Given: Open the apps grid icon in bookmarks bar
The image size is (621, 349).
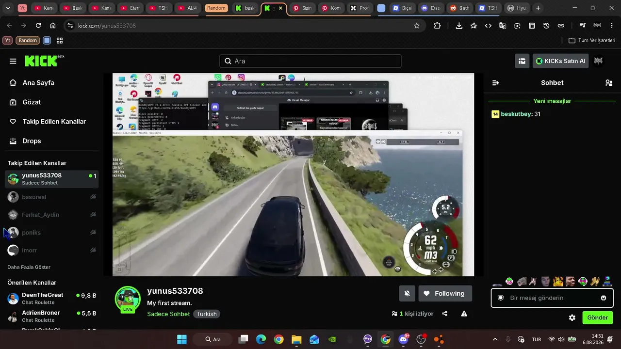Looking at the screenshot, I should (60, 41).
